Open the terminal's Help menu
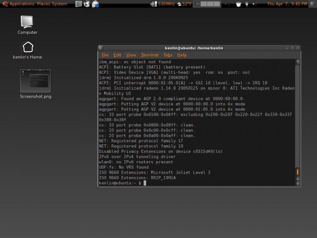Image resolution: width=317 pixels, height=238 pixels. [182, 55]
